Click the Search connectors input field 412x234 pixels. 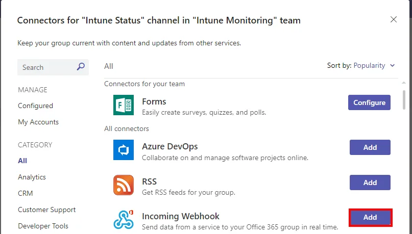[x=53, y=67]
